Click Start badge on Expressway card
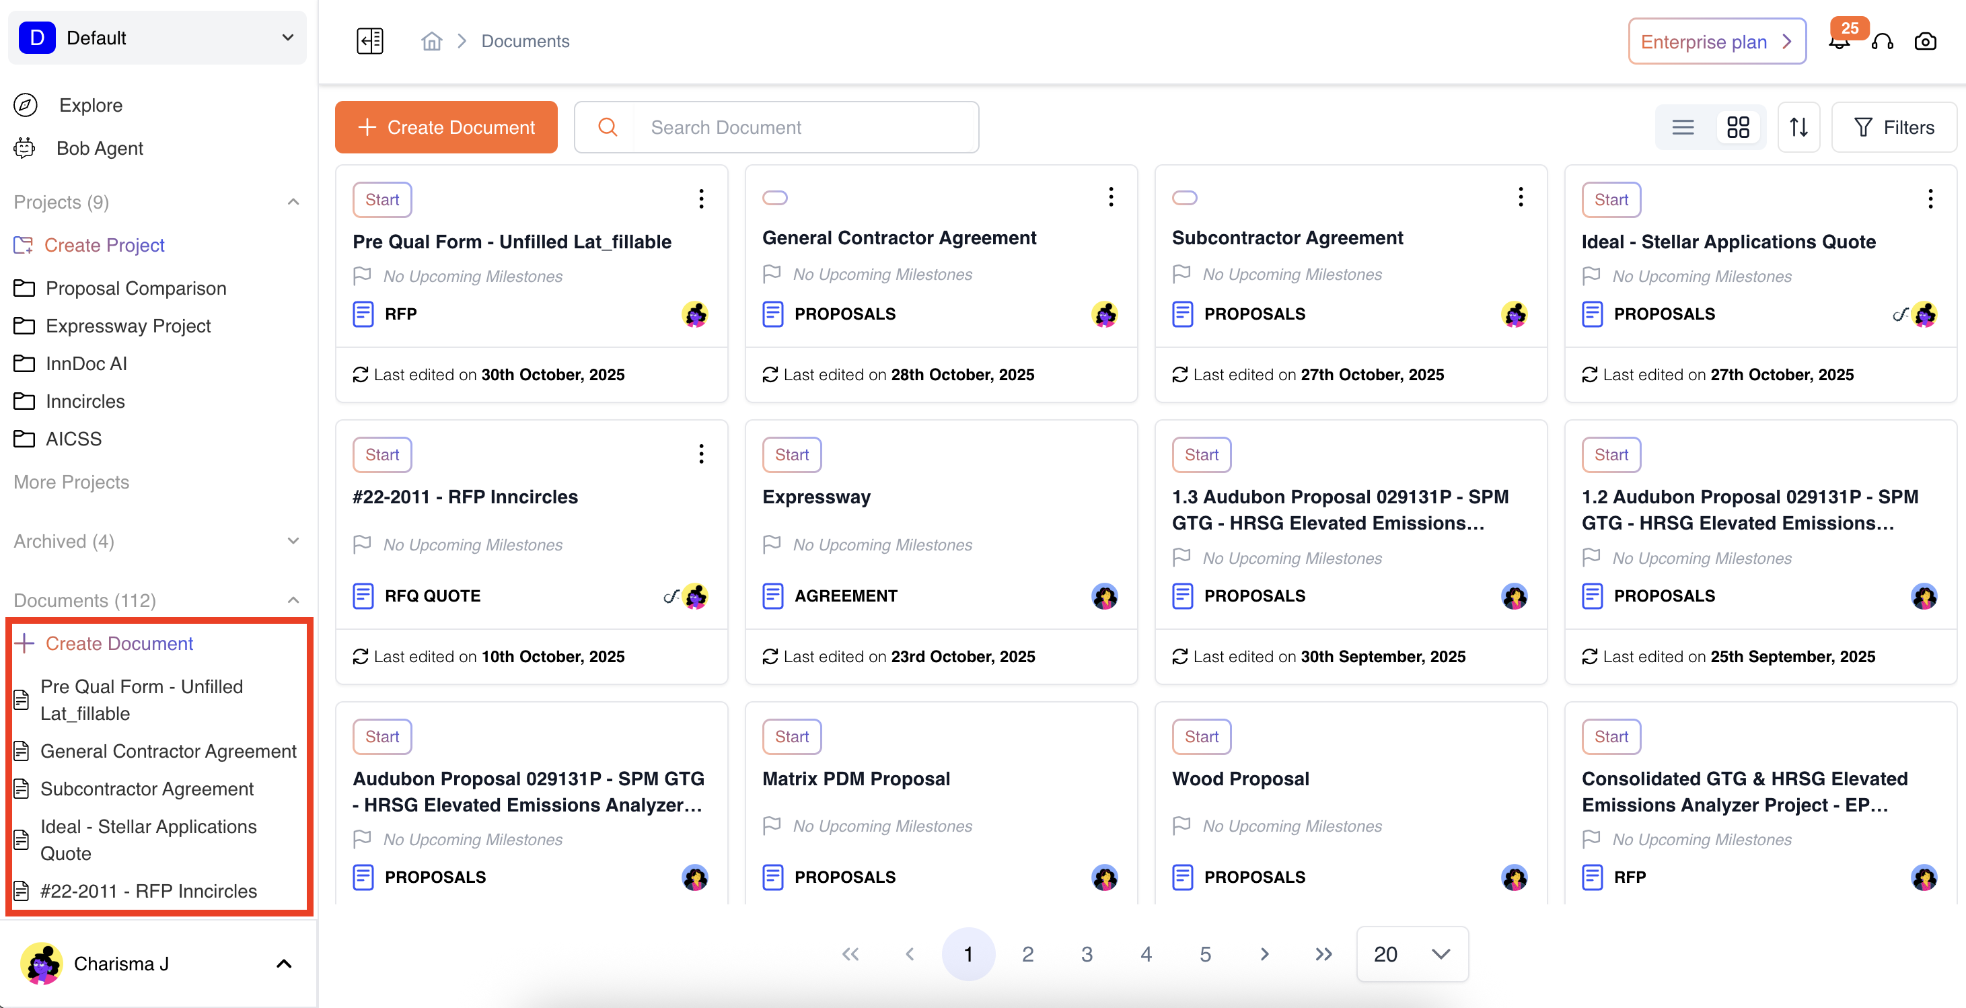Viewport: 1966px width, 1008px height. (x=791, y=455)
